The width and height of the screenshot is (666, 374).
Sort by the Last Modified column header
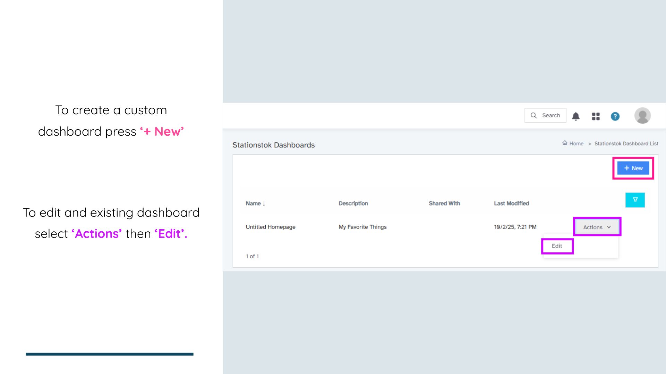(x=511, y=203)
